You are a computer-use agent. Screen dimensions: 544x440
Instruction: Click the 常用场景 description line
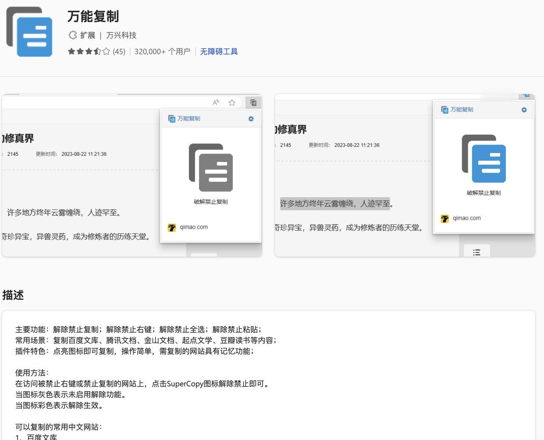[x=146, y=340]
